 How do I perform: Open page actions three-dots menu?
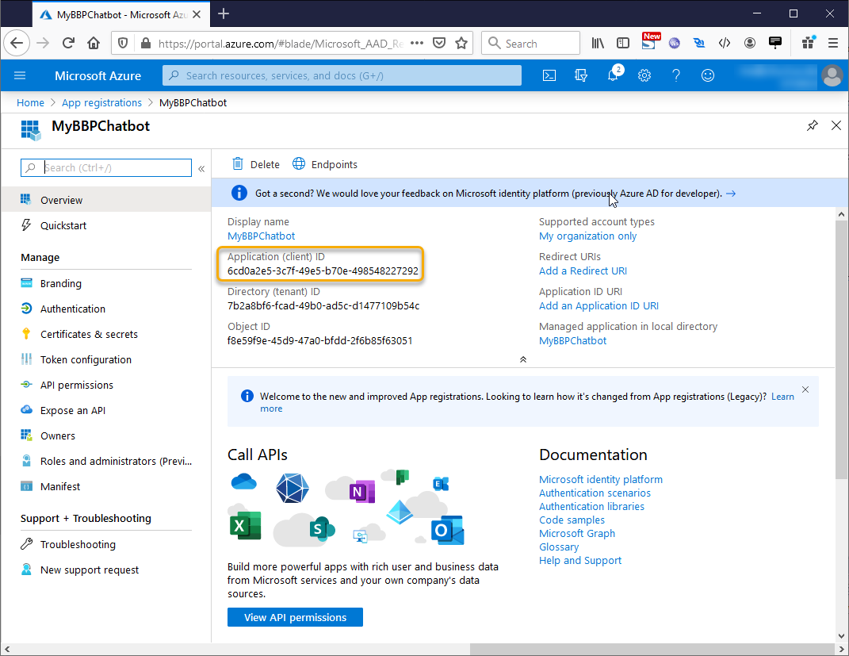click(x=417, y=43)
